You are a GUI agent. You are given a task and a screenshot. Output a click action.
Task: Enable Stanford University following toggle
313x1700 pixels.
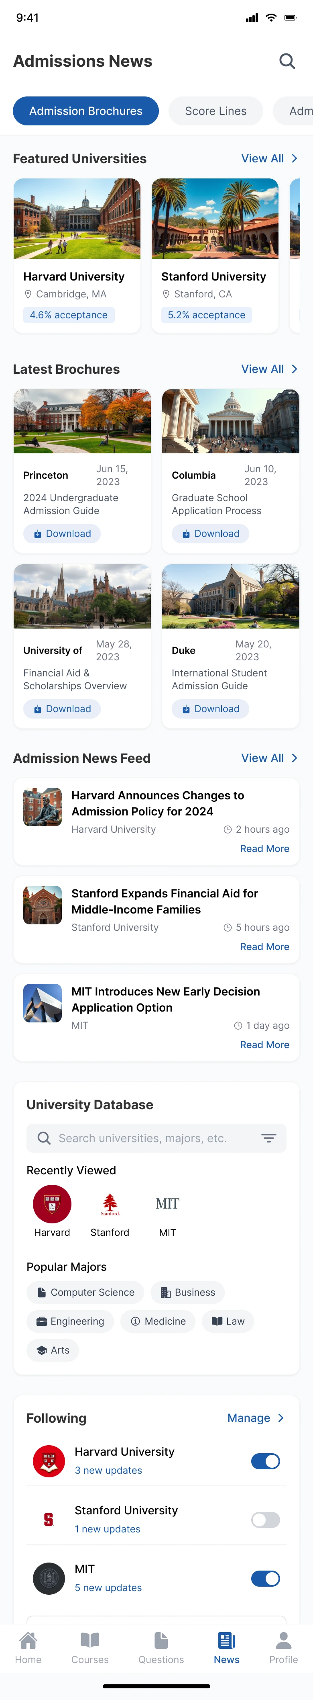[265, 1519]
